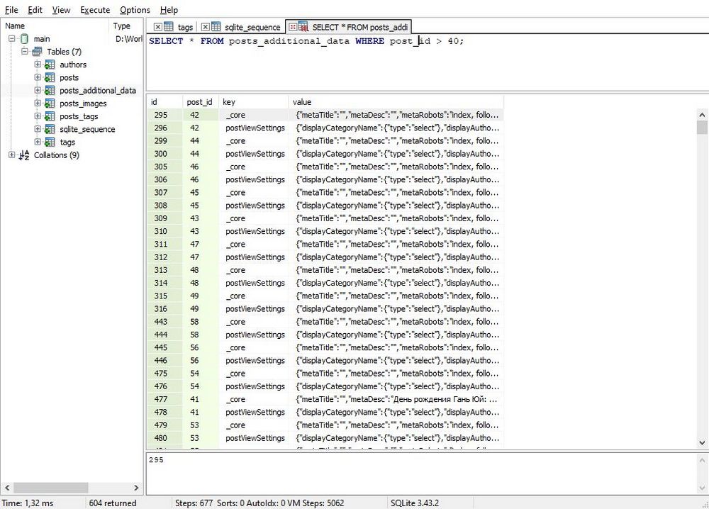Open the File menu

pyautogui.click(x=11, y=10)
